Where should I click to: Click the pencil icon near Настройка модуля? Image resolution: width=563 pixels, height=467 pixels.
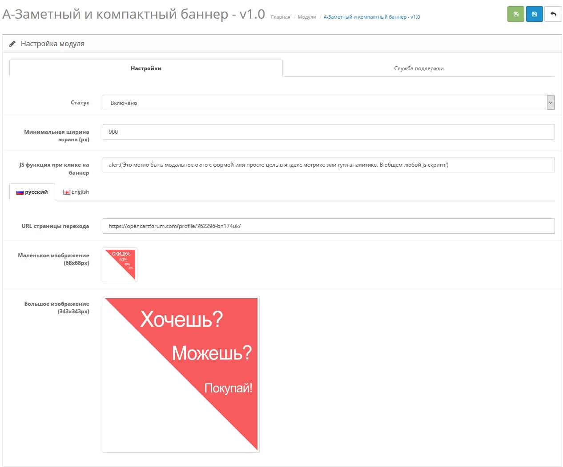tap(12, 44)
